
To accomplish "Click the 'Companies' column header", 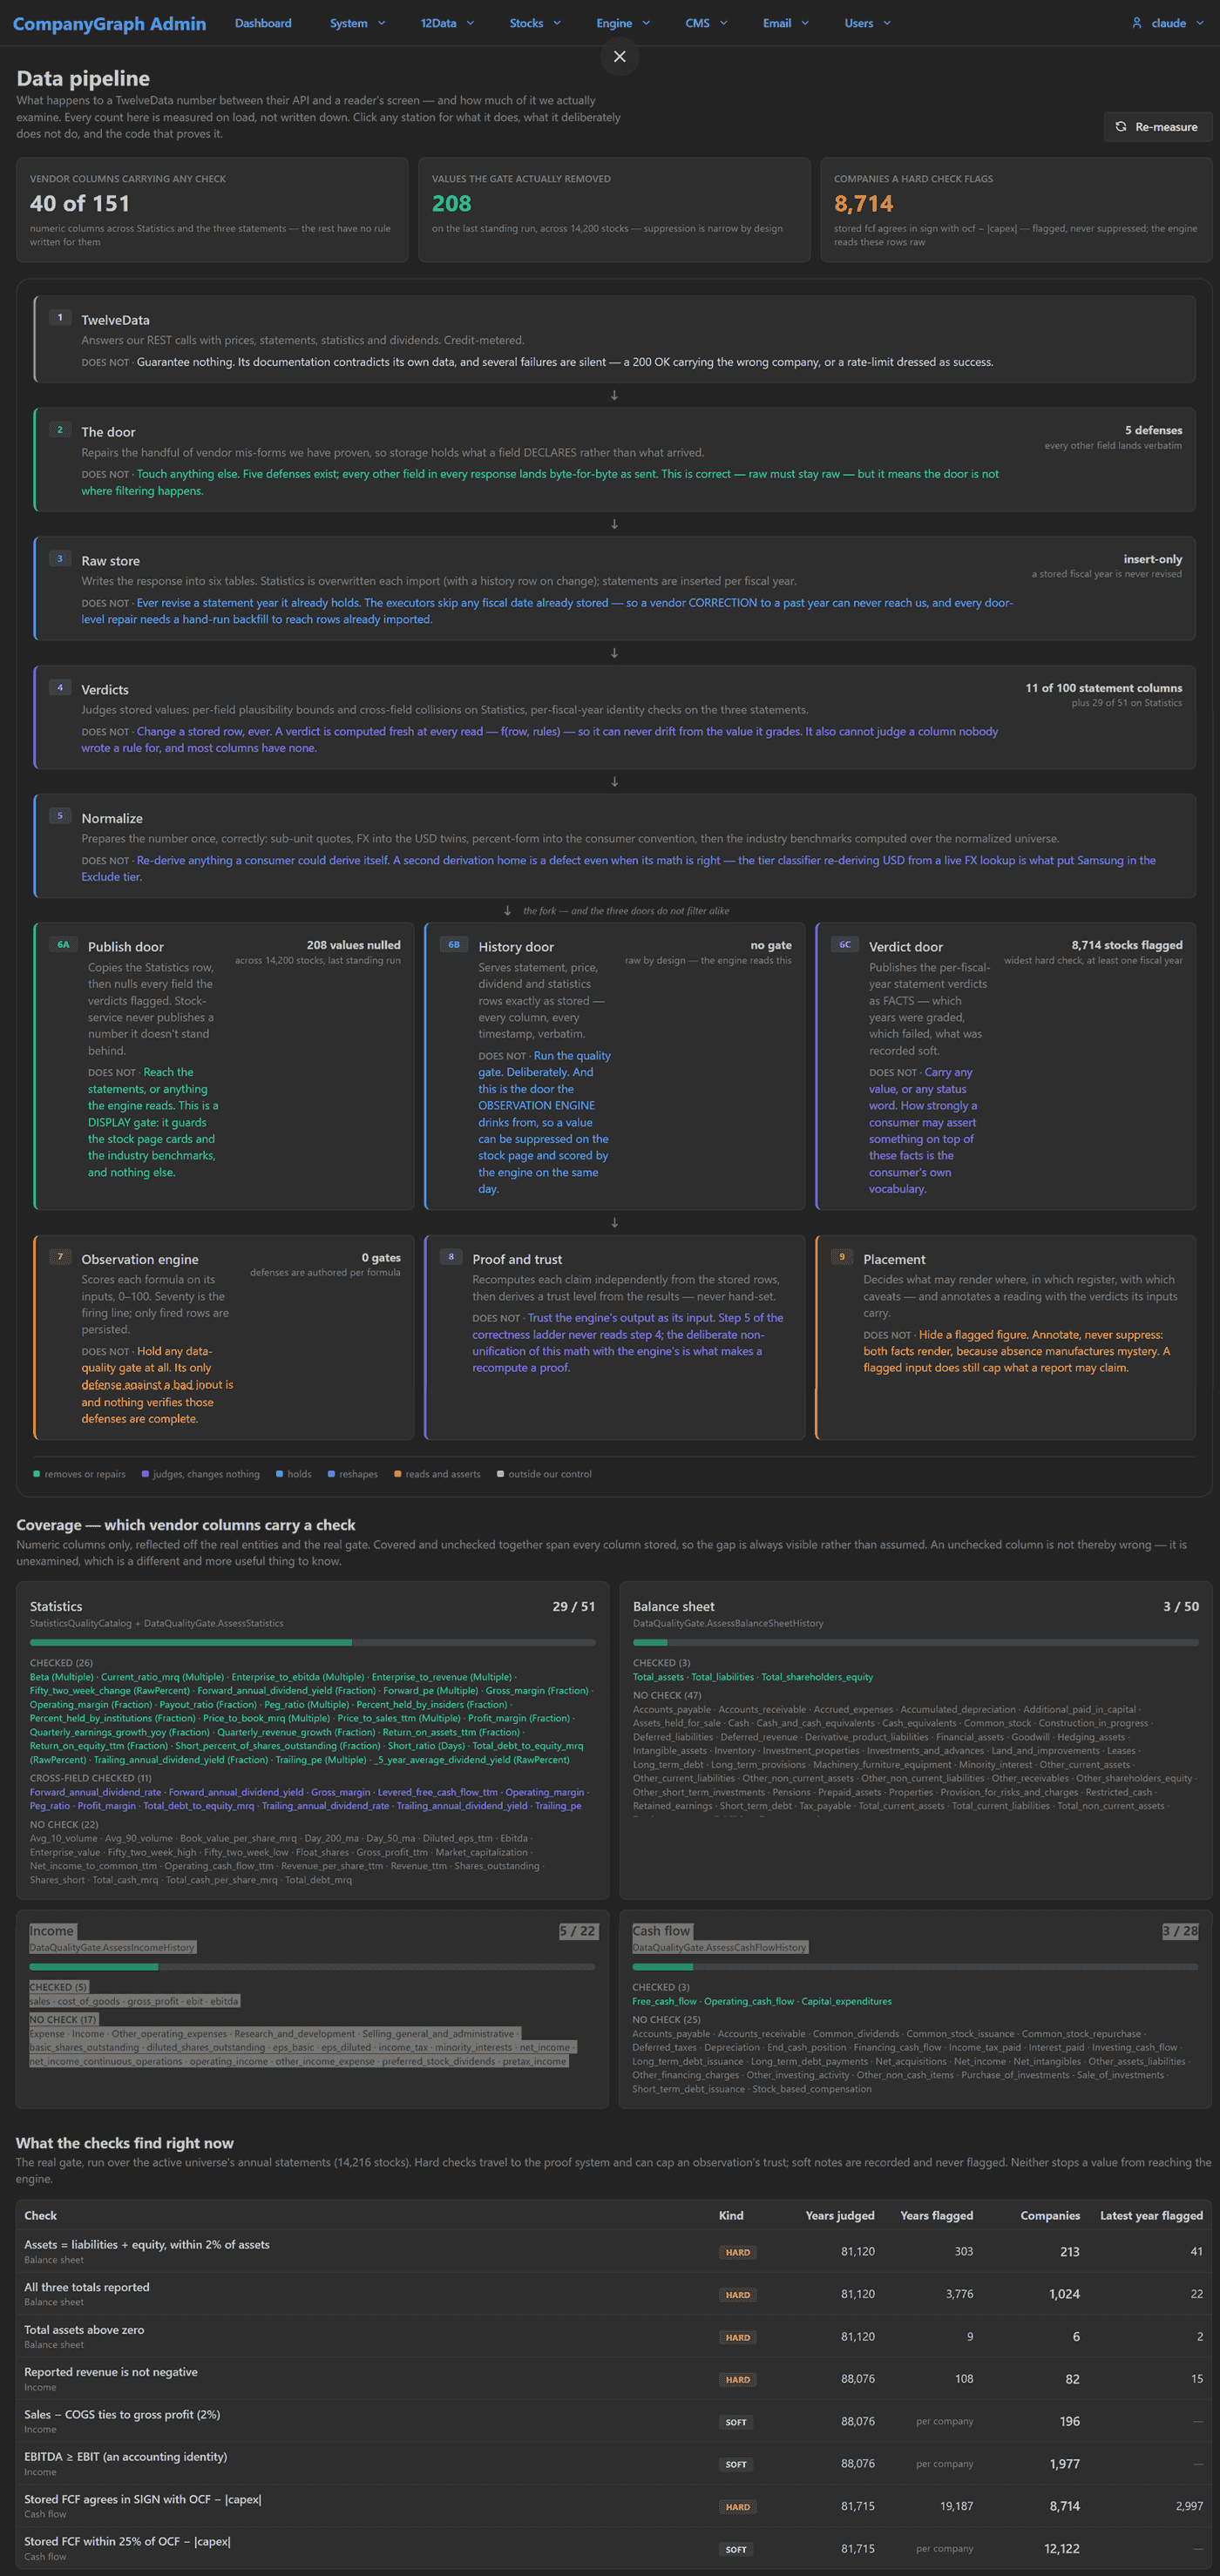I will click(x=1050, y=2215).
